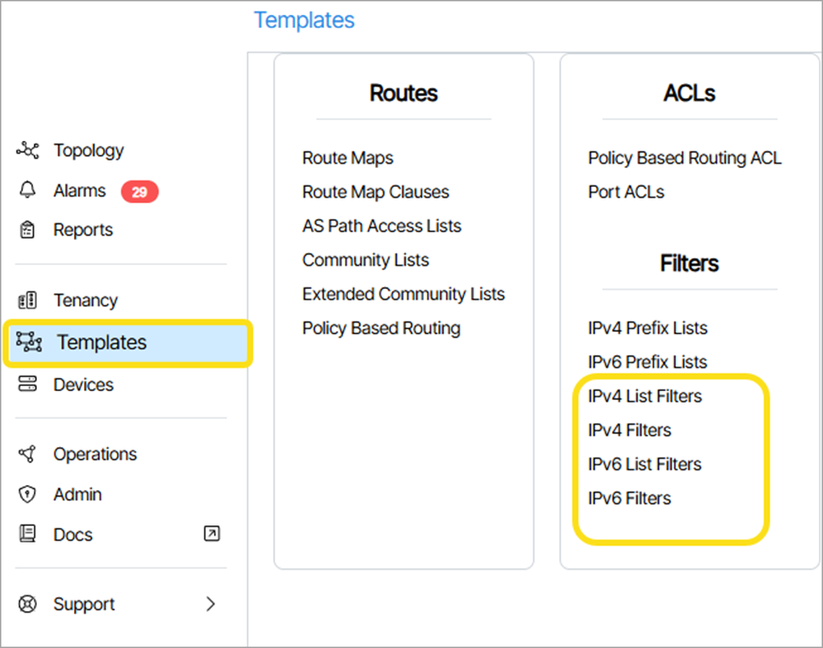Click the Tenancy building icon
Viewport: 823px width, 648px height.
[x=28, y=301]
